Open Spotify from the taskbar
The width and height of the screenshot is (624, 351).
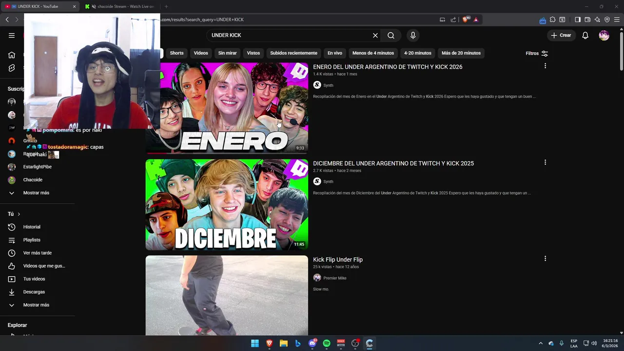coord(327,343)
